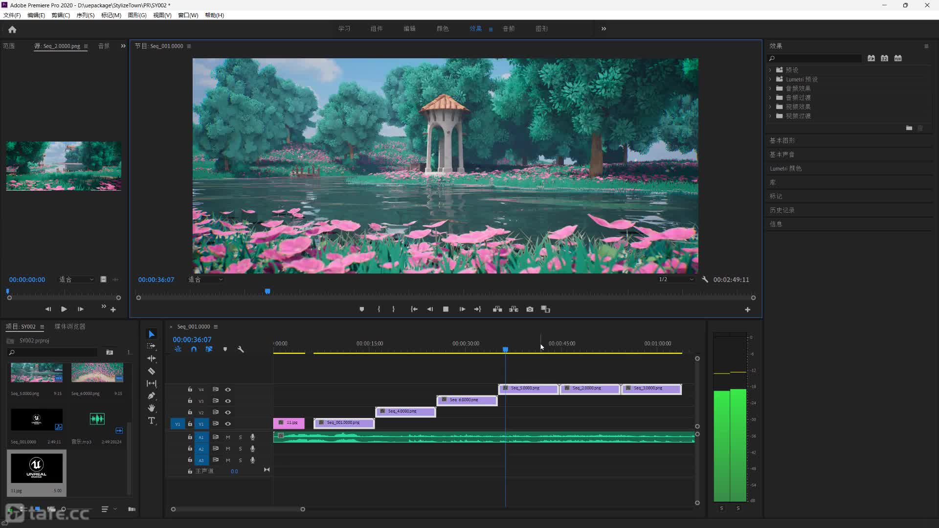Screen dimensions: 939x528
Task: Open the Lumetri 颜色 panel
Action: [x=785, y=169]
